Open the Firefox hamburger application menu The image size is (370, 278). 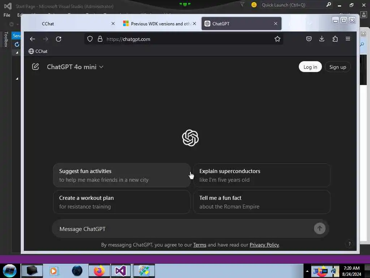tap(348, 39)
